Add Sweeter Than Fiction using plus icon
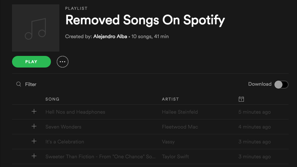Screen dimensions: 297x167 34,156
